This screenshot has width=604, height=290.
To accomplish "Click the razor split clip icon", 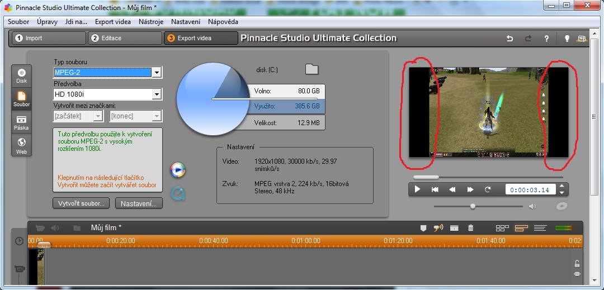I will click(438, 228).
